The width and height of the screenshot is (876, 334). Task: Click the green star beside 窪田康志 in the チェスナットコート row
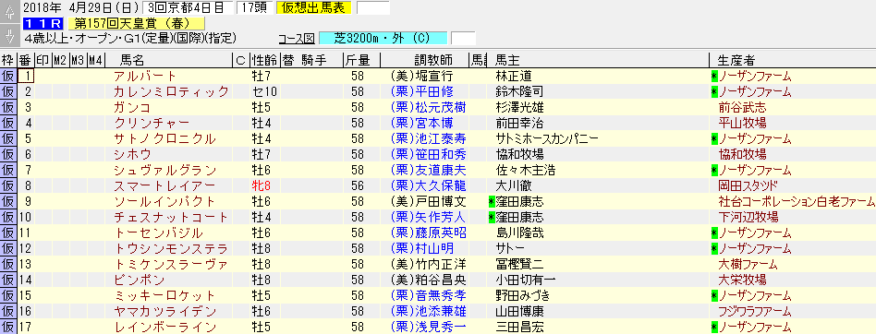point(492,217)
